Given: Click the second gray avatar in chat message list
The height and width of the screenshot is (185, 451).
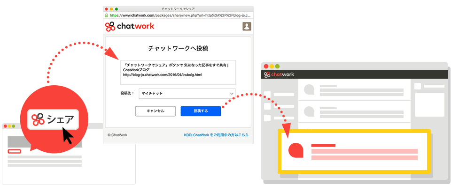Looking at the screenshot, I should [x=309, y=111].
